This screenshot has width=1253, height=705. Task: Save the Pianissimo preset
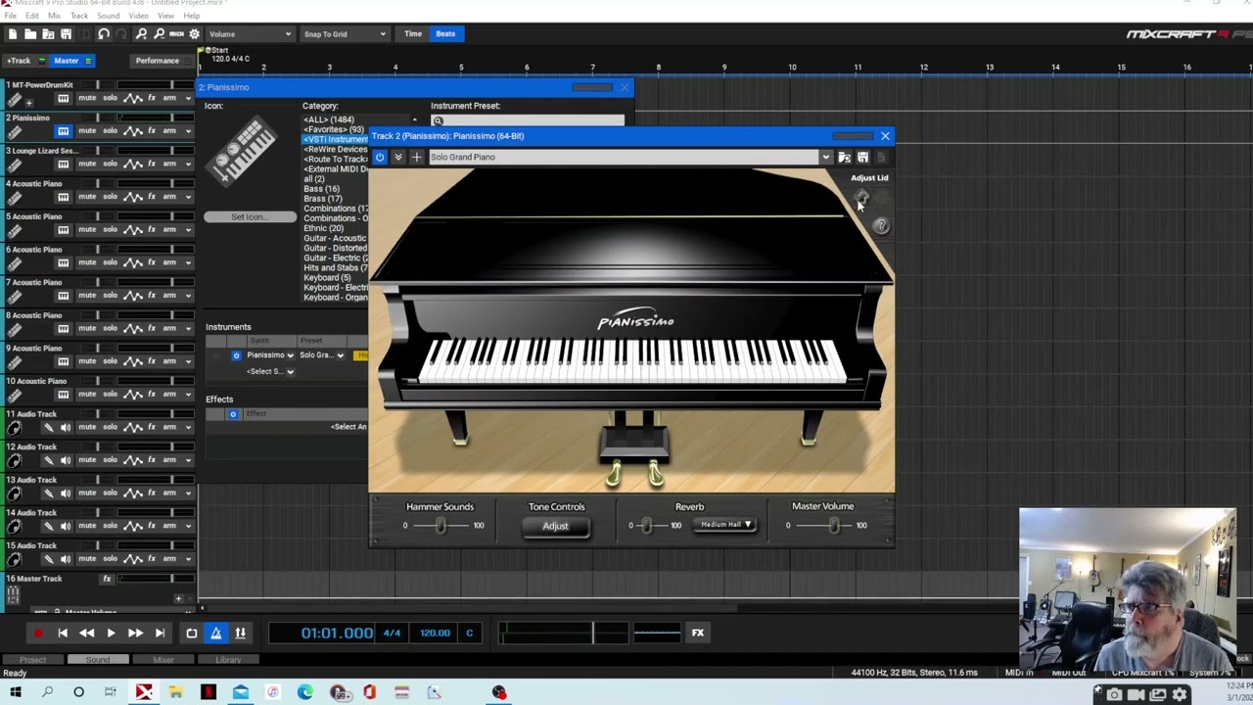(862, 157)
